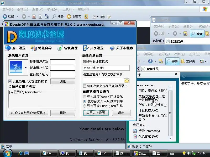Image resolution: width=210 pixels, height=157 pixels.
Task: Open the IE Mail dropdown arrow
Action: click(98, 17)
